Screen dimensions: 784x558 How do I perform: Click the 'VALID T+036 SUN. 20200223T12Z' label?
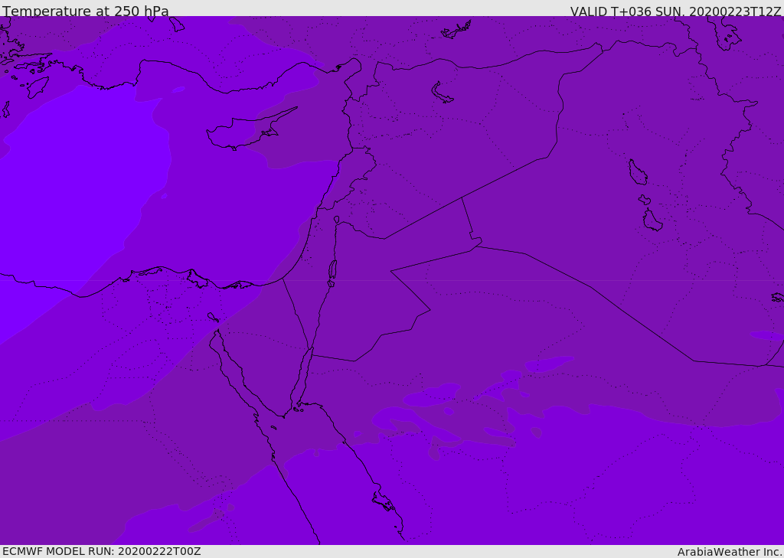pyautogui.click(x=675, y=11)
